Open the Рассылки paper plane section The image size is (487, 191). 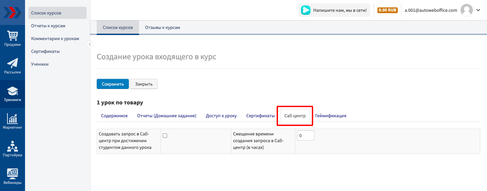click(x=13, y=66)
